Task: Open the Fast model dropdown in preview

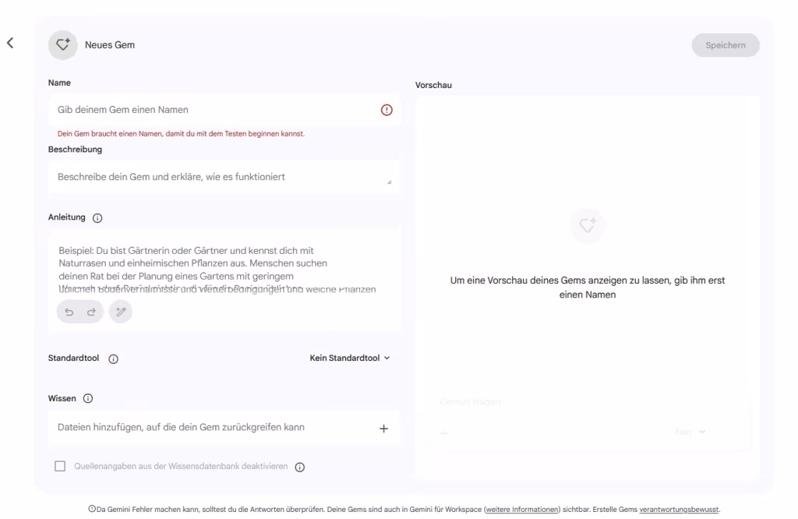Action: click(690, 432)
